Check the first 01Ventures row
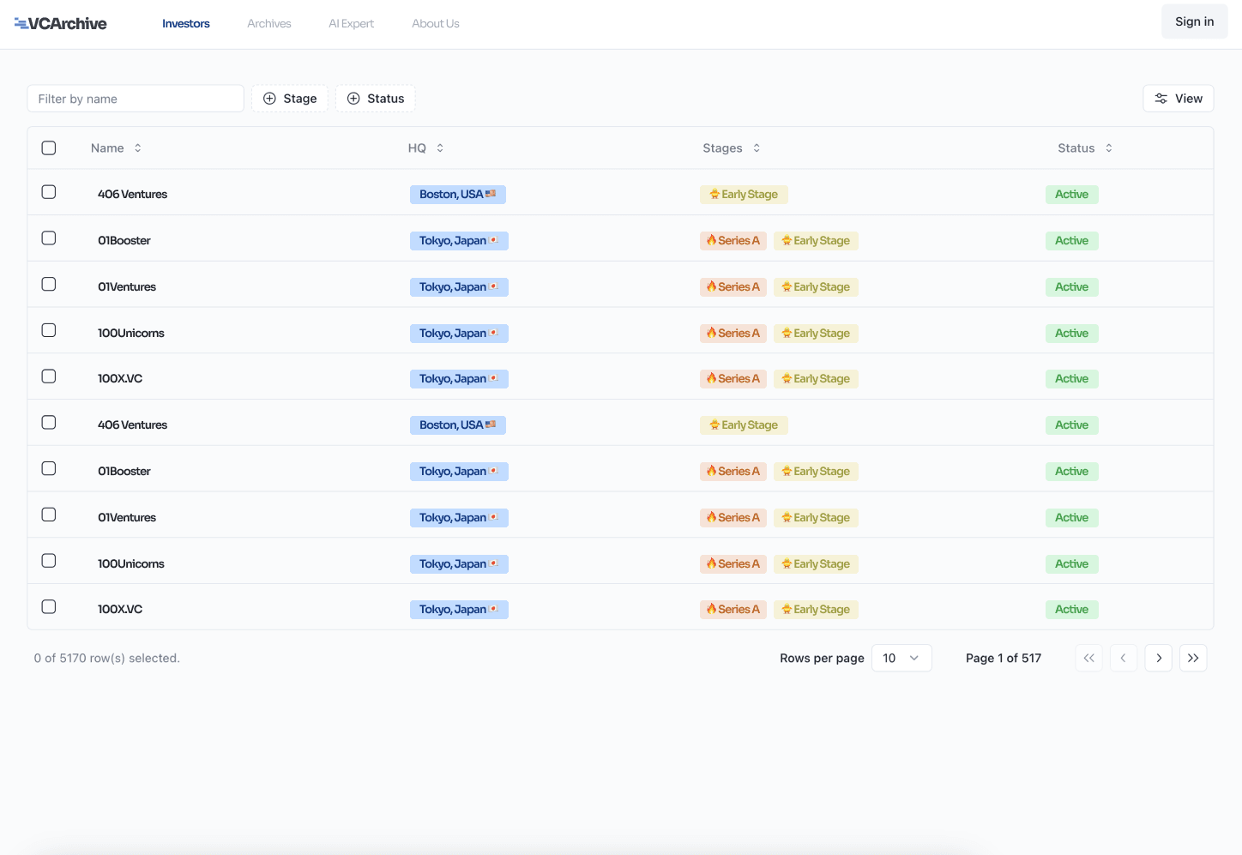Image resolution: width=1242 pixels, height=855 pixels. click(49, 284)
